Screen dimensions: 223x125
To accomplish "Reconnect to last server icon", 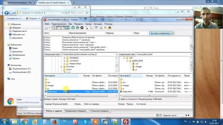I will (91, 28).
